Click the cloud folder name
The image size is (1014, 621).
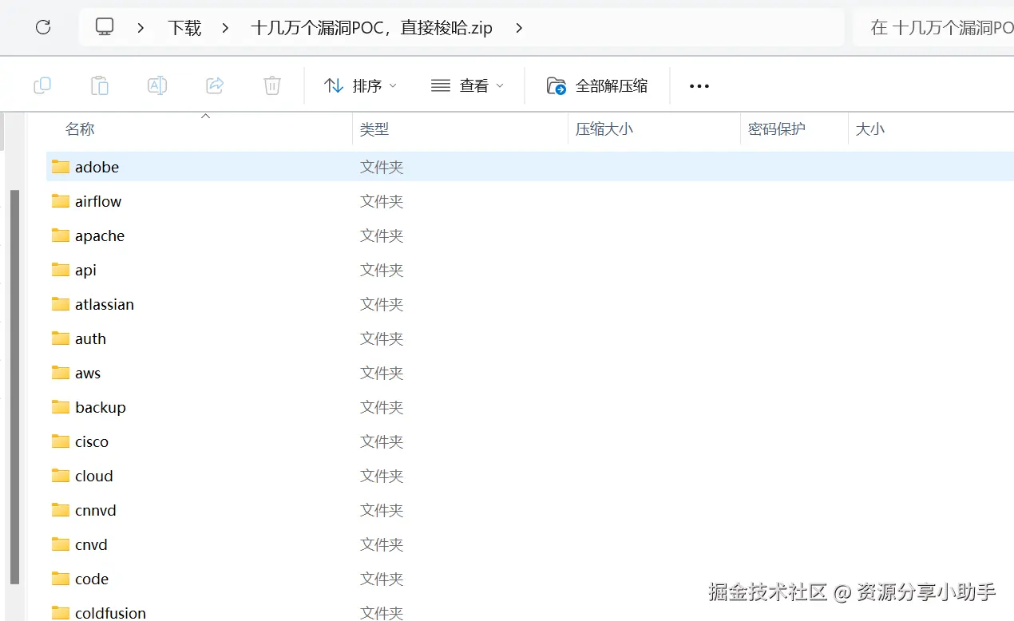click(94, 476)
